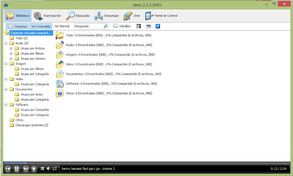
Task: Open the Chat tab
Action: click(132, 16)
